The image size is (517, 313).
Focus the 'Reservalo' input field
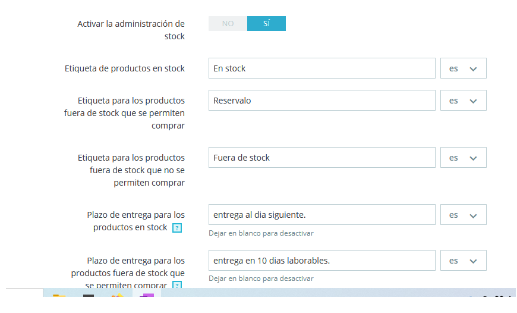321,101
